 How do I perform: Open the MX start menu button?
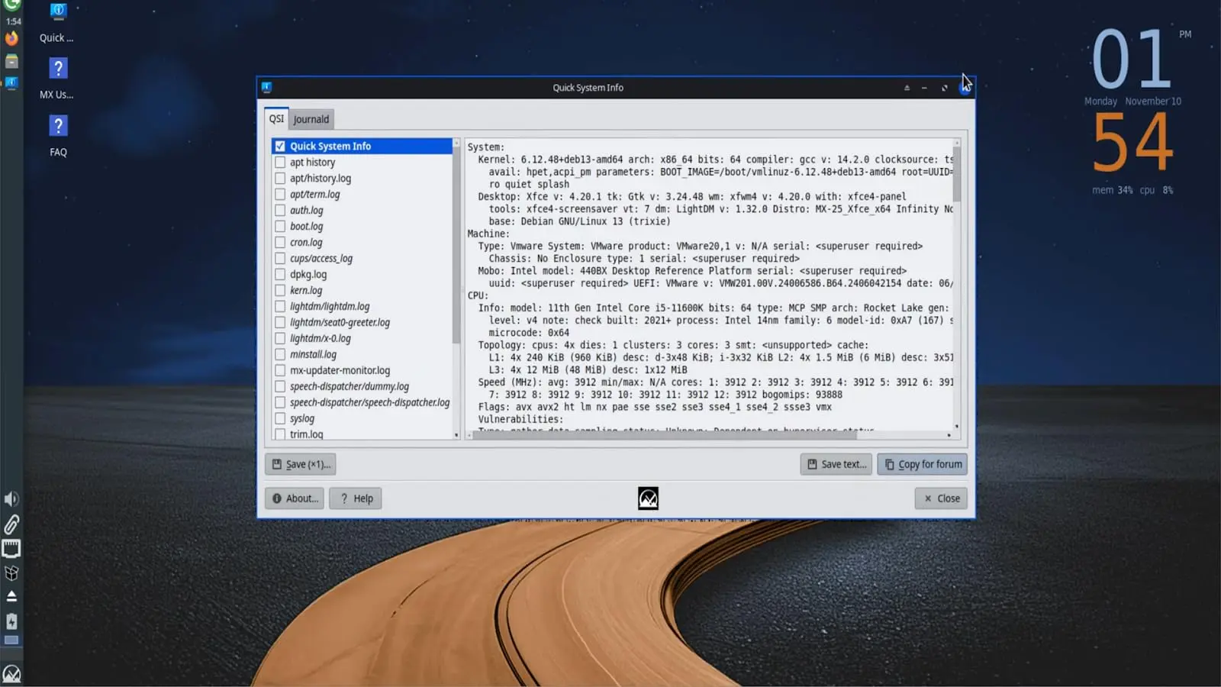click(11, 673)
